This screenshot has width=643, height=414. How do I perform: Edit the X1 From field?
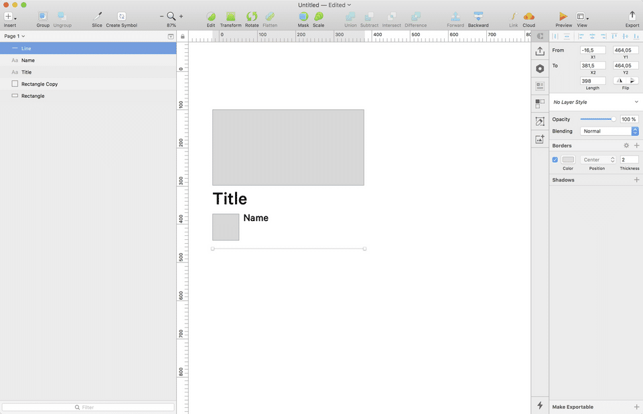coord(593,50)
